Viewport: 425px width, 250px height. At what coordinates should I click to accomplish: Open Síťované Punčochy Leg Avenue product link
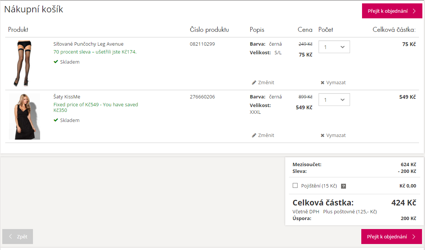pyautogui.click(x=88, y=44)
